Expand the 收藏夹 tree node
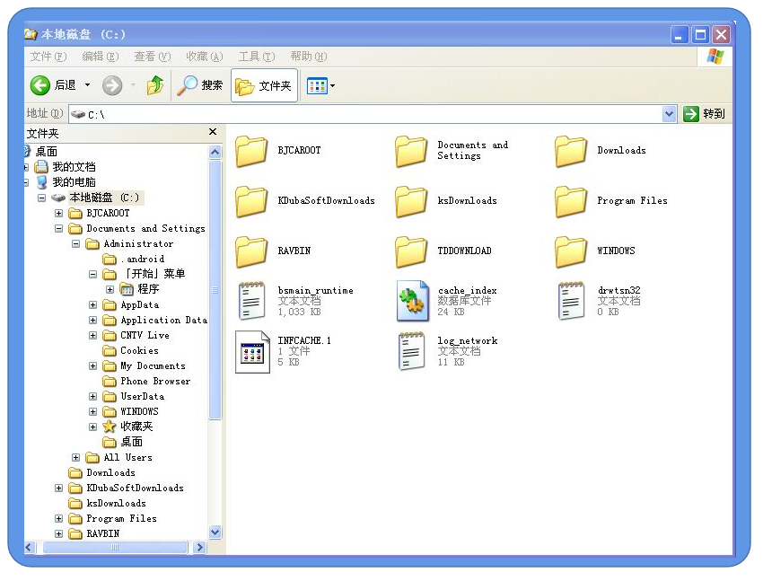The width and height of the screenshot is (763, 581). [93, 427]
